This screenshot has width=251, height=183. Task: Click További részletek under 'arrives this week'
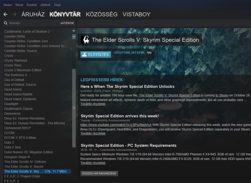[x=93, y=133]
